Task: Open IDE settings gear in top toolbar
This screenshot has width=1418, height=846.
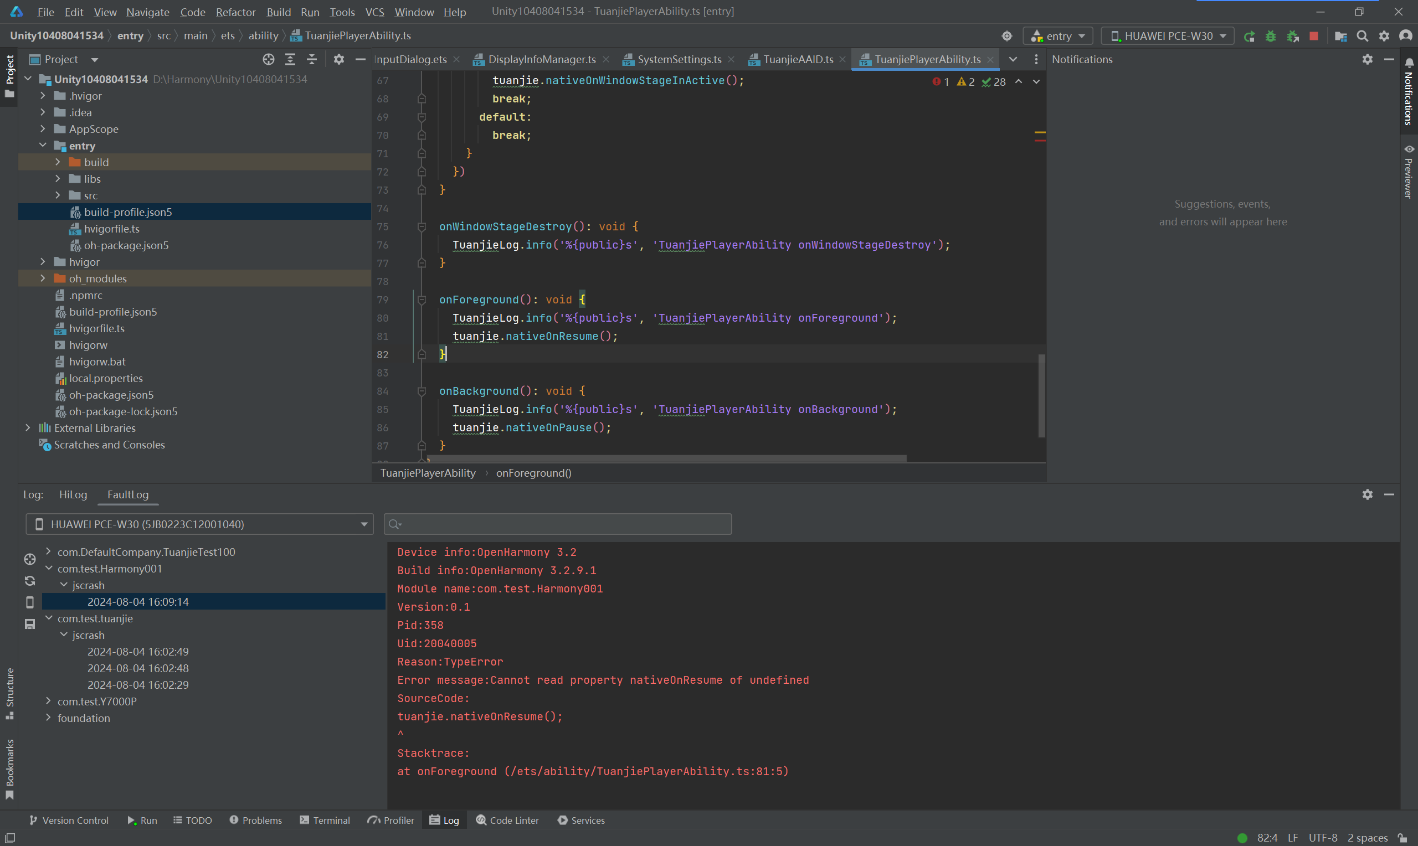Action: [1384, 36]
